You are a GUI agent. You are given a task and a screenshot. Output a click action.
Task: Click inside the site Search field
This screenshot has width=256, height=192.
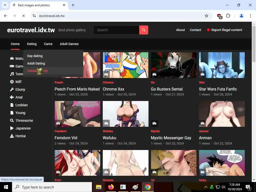pos(116,30)
